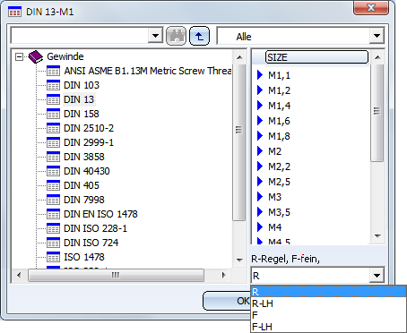The height and width of the screenshot is (333, 407).
Task: Collapse the Gewinde tree node
Action: pos(19,56)
